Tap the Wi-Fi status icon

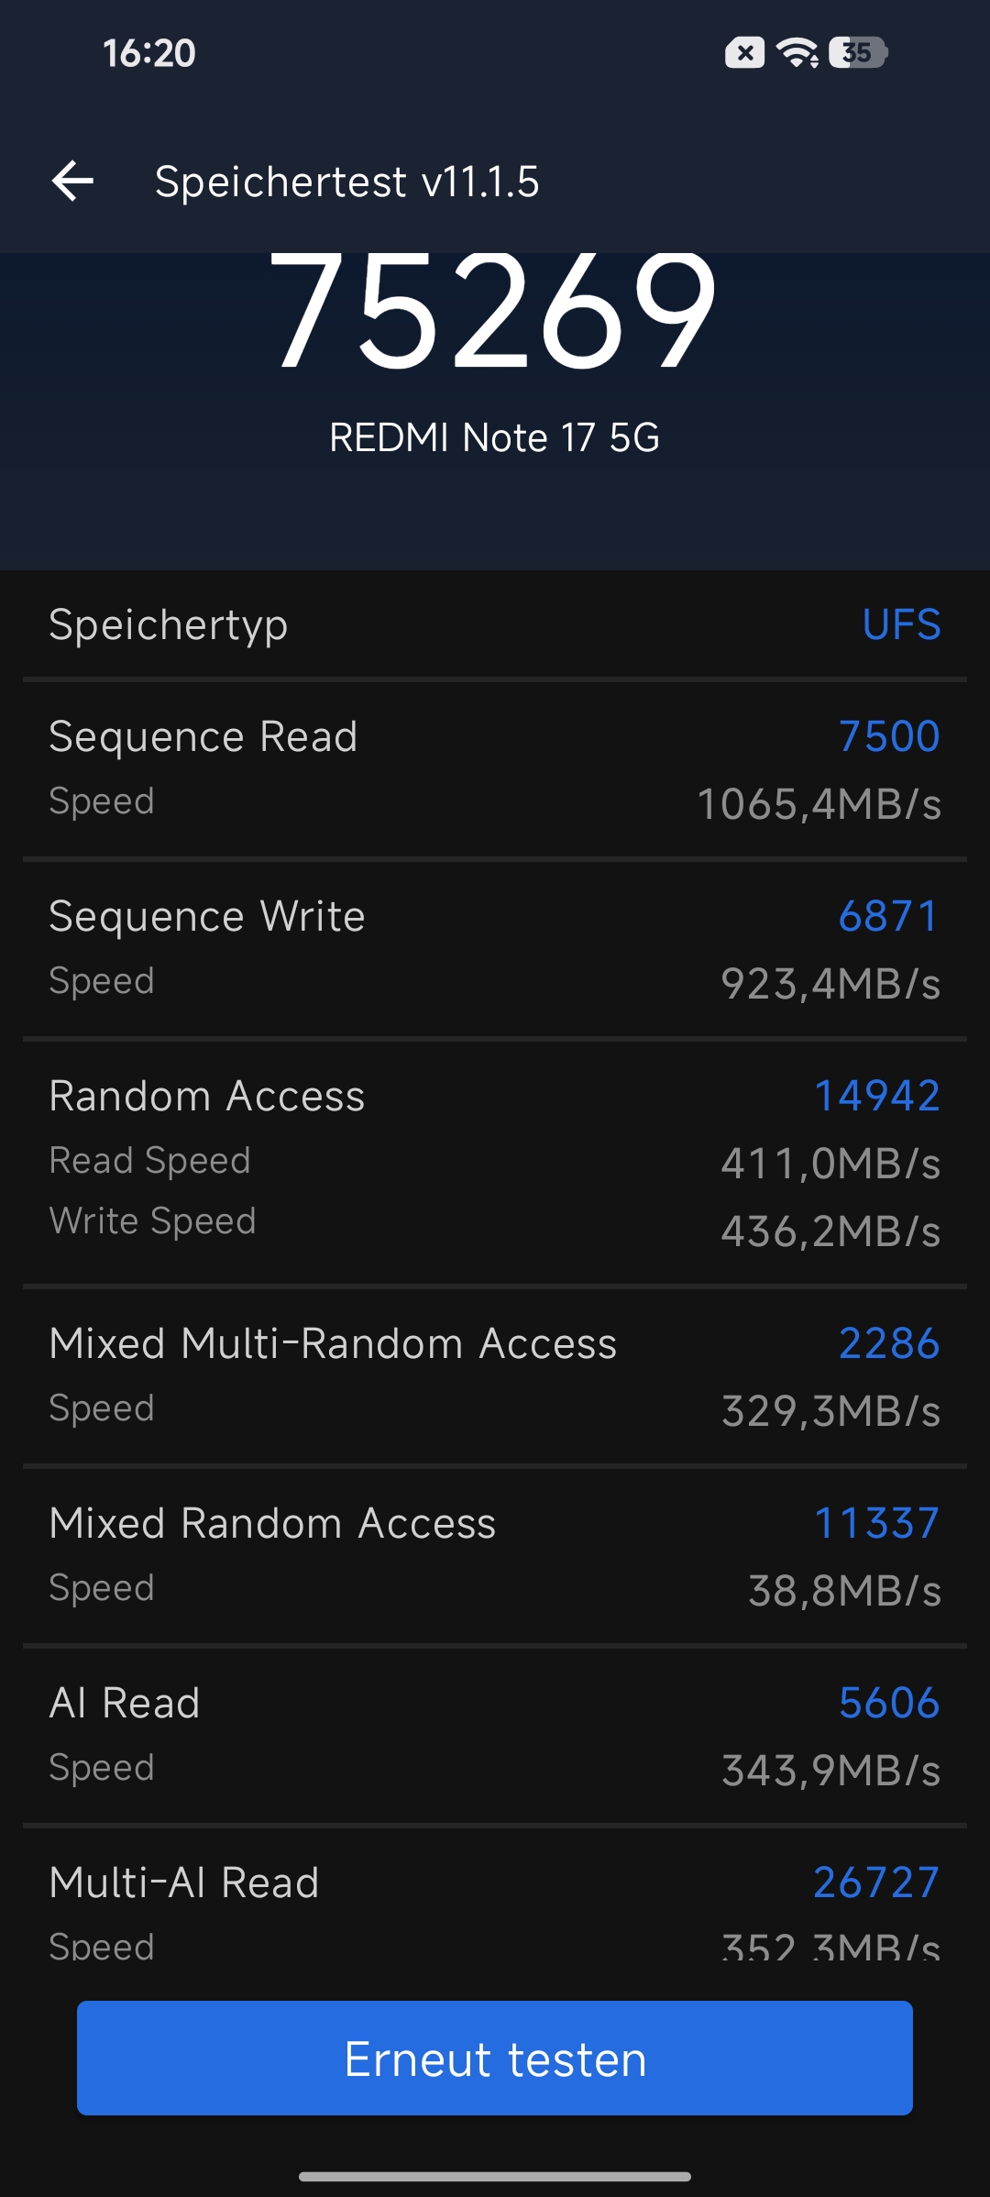point(797,52)
